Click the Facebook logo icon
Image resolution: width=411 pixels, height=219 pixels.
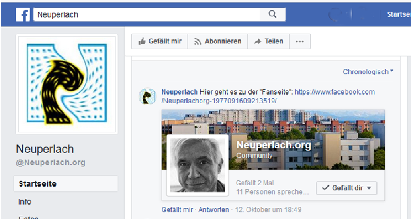[x=23, y=15]
